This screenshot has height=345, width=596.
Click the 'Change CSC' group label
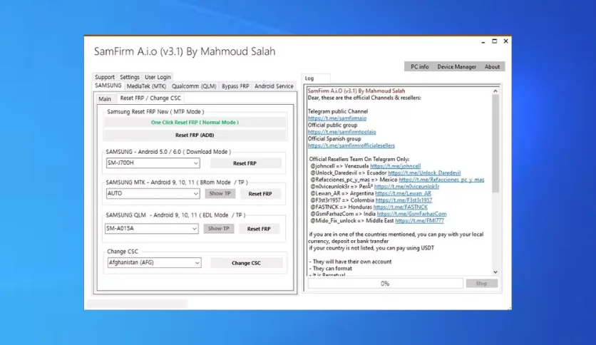point(123,252)
